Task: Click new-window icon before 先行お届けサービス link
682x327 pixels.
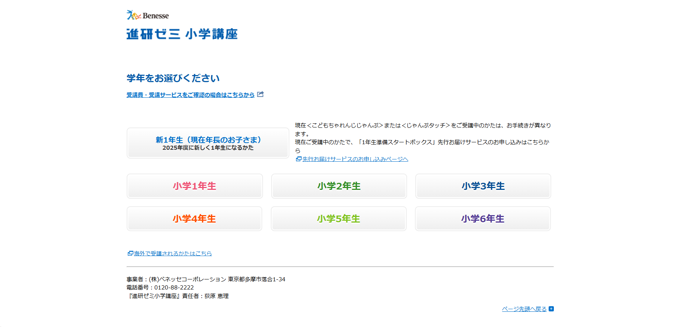Action: click(298, 159)
